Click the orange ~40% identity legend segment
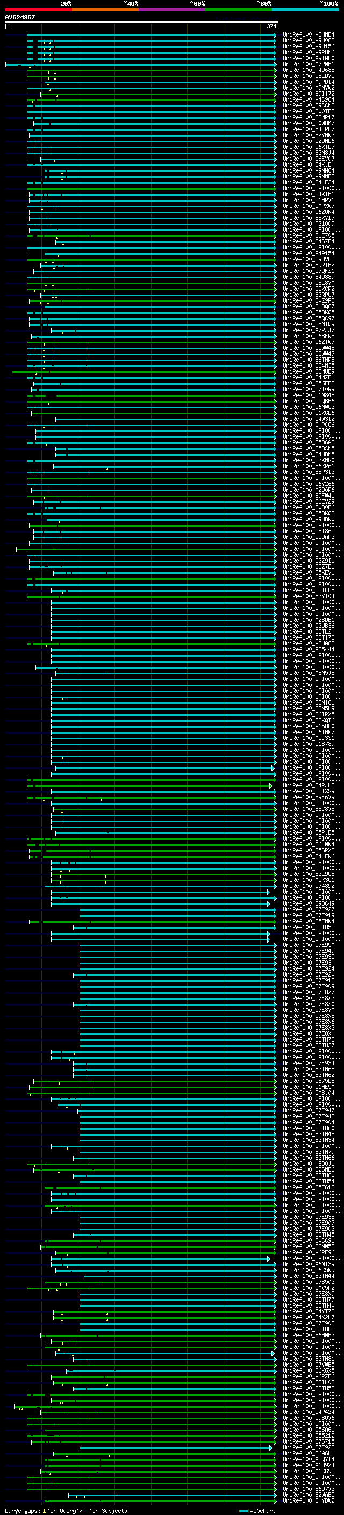The image size is (344, 1515). point(105,10)
